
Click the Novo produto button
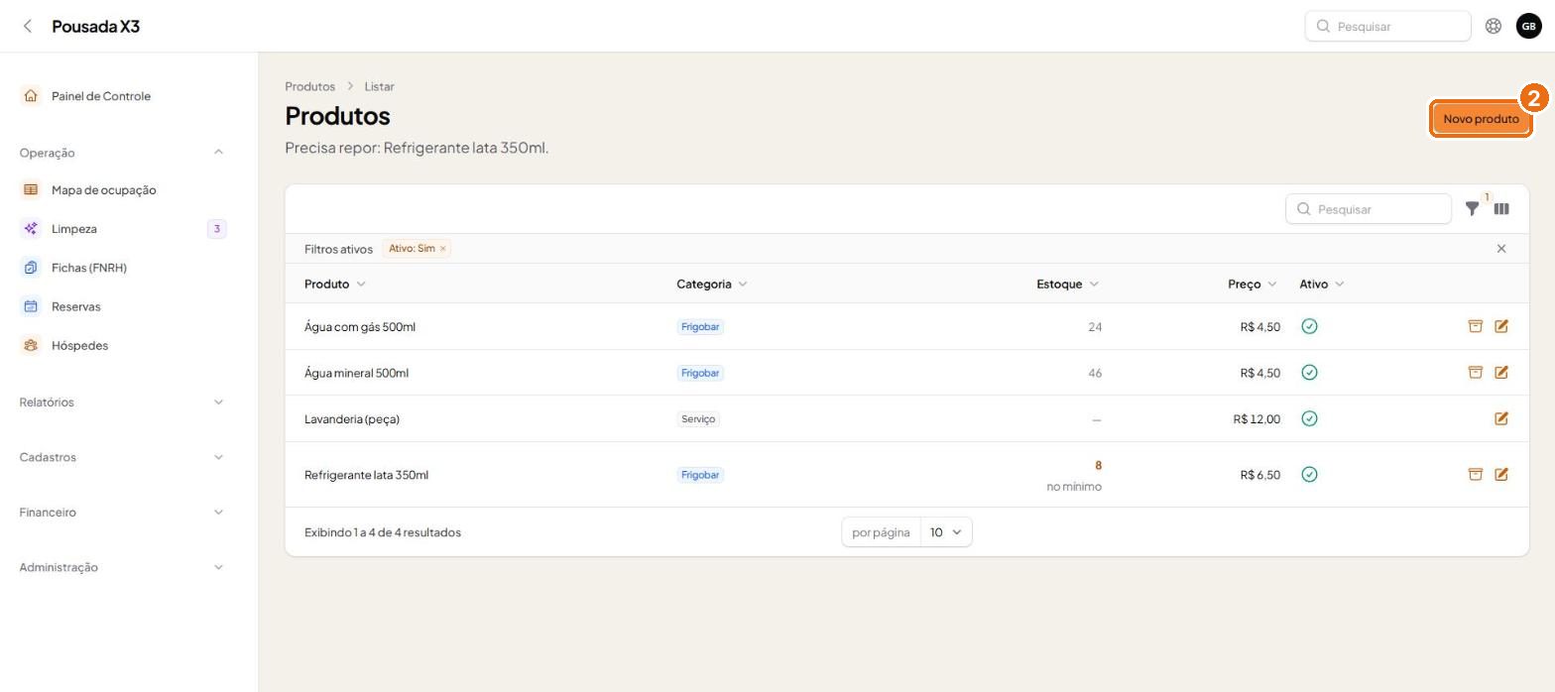coord(1481,119)
